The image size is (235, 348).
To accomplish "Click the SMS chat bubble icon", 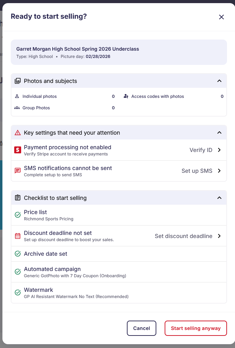I will [x=18, y=170].
